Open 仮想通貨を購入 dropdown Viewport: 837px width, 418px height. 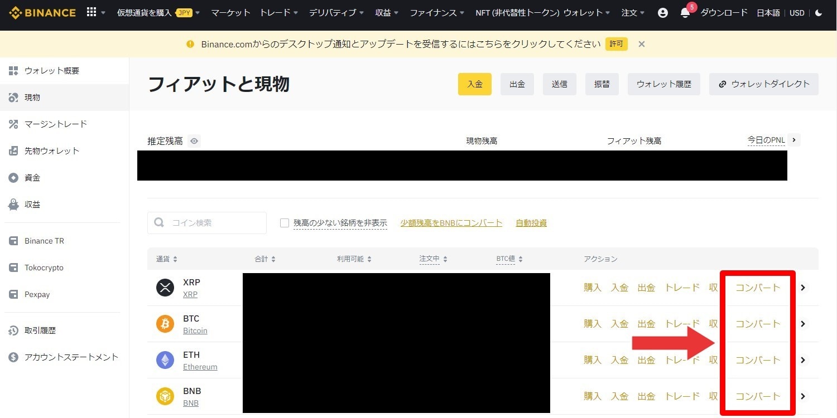tap(158, 12)
